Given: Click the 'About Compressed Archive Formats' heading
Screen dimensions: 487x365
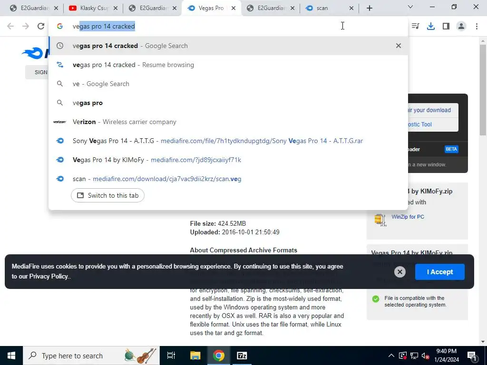Looking at the screenshot, I should click(243, 250).
